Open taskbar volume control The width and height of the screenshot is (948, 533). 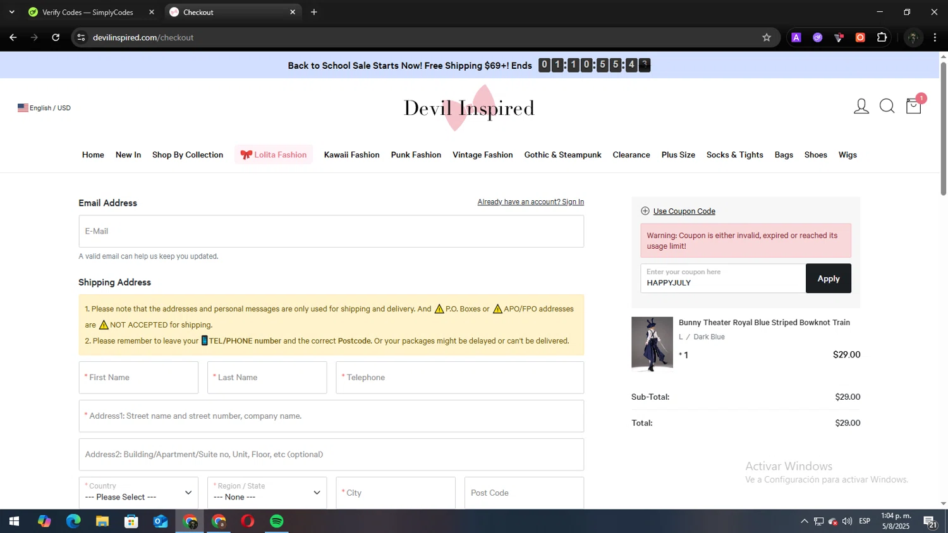[x=847, y=521]
